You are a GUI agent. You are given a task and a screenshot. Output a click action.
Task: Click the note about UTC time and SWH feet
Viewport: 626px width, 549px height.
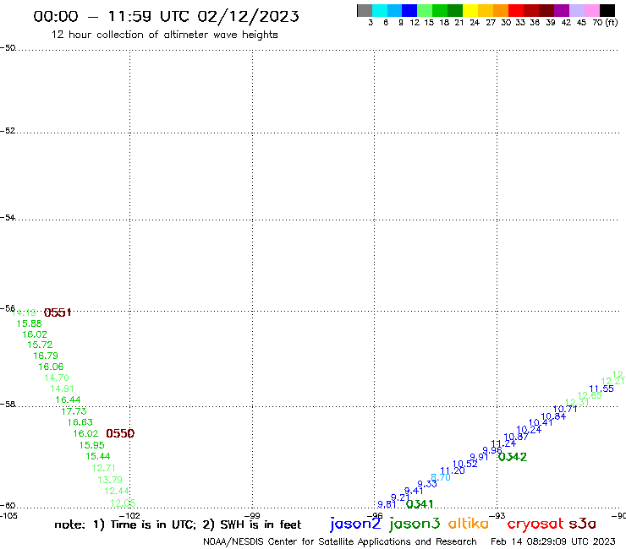[178, 525]
